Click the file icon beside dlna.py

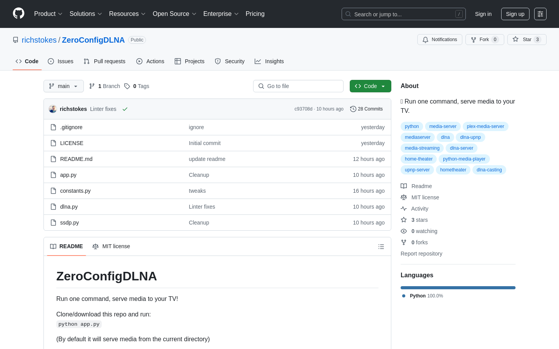(54, 207)
